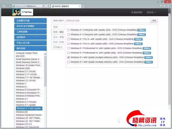The height and width of the screenshot is (129, 172).
Task: Uncheck Windows 8.1 multiple editions (x64)
Action: pos(69,57)
